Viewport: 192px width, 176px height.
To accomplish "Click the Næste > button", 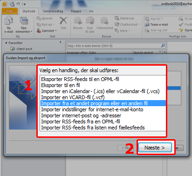I will coord(155,148).
